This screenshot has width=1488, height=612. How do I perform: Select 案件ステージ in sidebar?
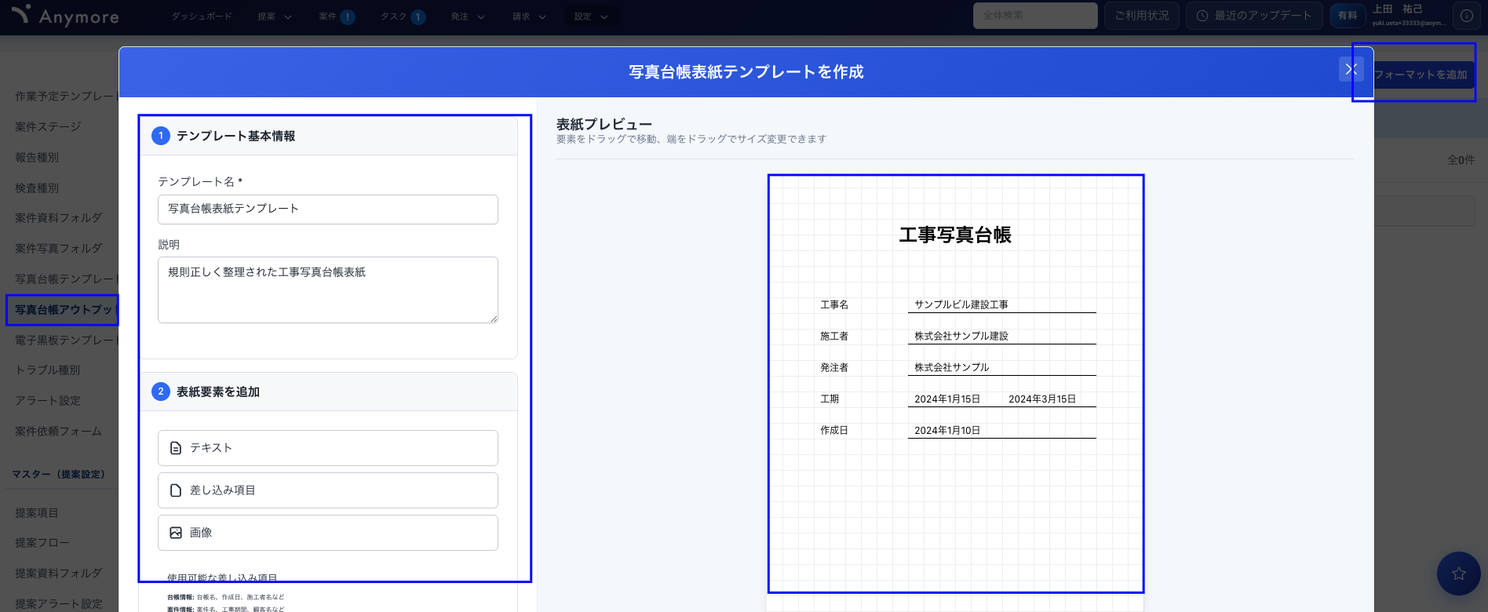(x=48, y=126)
